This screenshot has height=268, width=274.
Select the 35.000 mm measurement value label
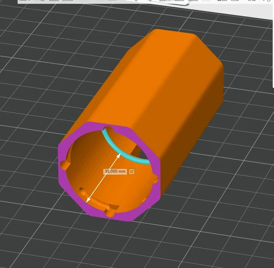point(115,171)
